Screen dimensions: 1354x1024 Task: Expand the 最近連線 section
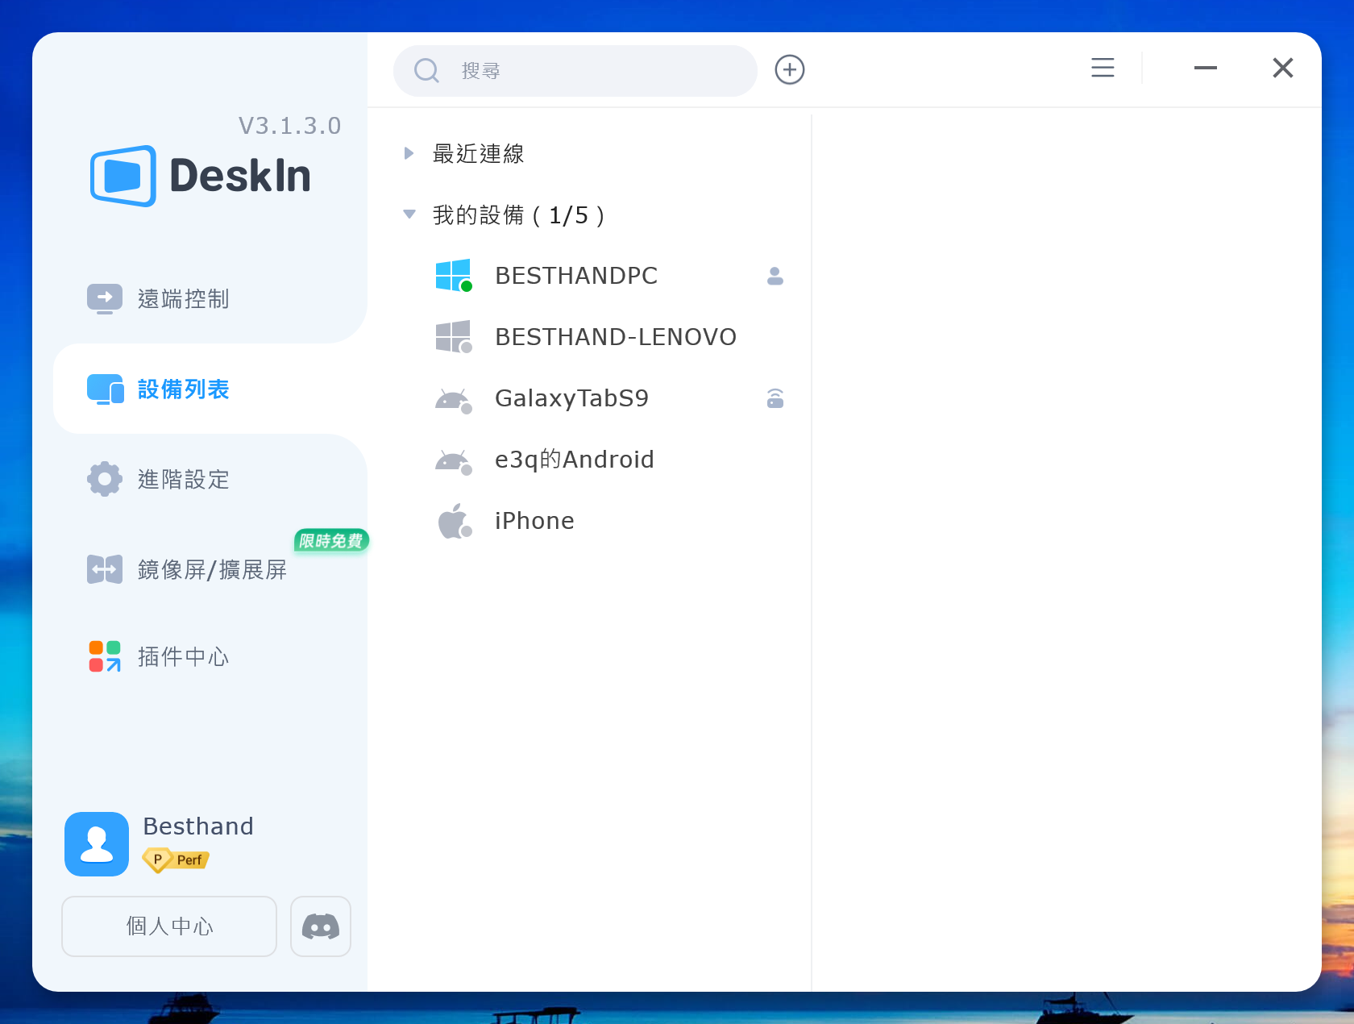click(x=409, y=153)
